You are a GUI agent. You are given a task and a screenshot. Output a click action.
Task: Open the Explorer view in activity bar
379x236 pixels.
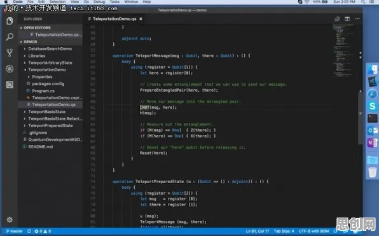[x=10, y=21]
